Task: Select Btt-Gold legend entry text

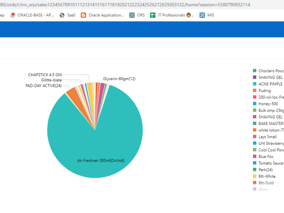Action: coord(266,183)
